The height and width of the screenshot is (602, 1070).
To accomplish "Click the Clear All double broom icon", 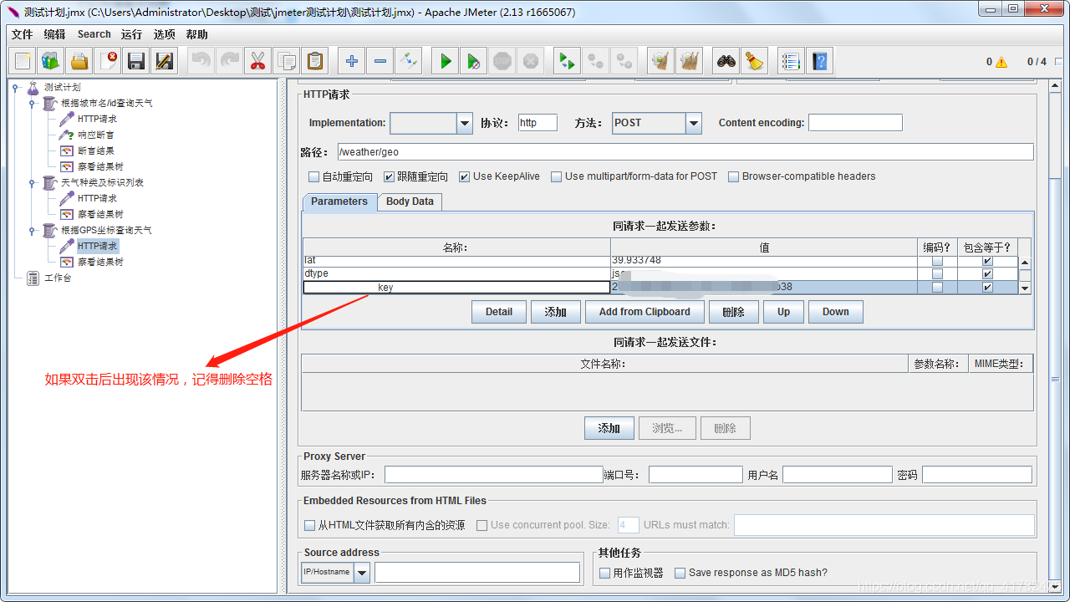I will tap(690, 61).
